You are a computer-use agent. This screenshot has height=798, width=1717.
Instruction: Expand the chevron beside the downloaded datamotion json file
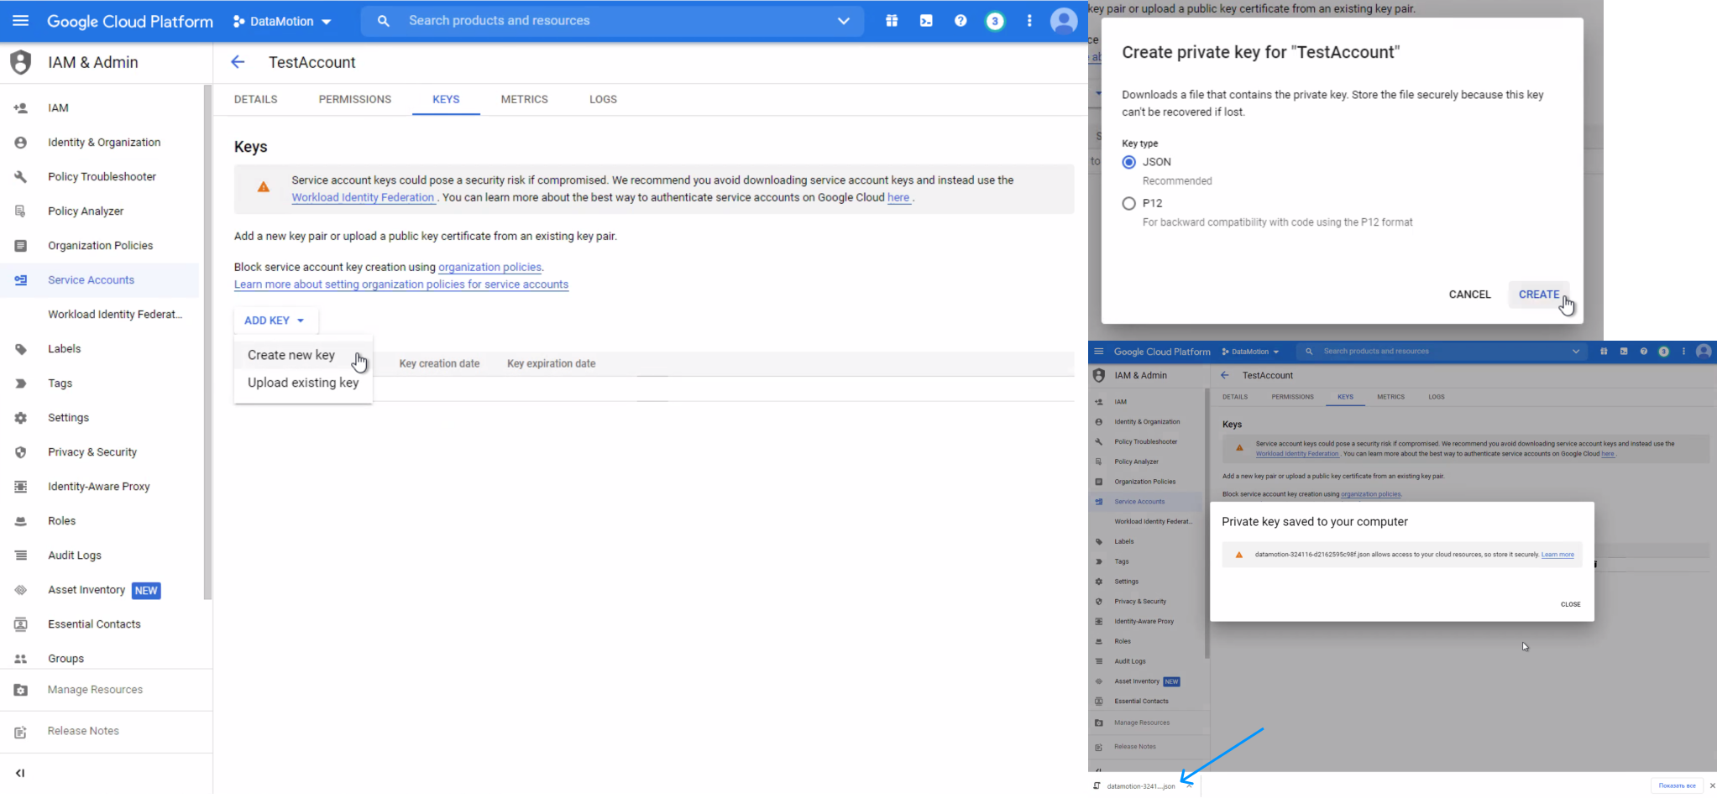1190,785
